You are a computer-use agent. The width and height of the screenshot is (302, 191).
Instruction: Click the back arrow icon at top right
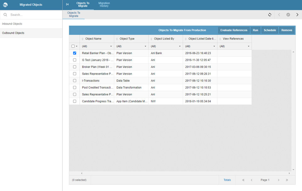pos(279,15)
